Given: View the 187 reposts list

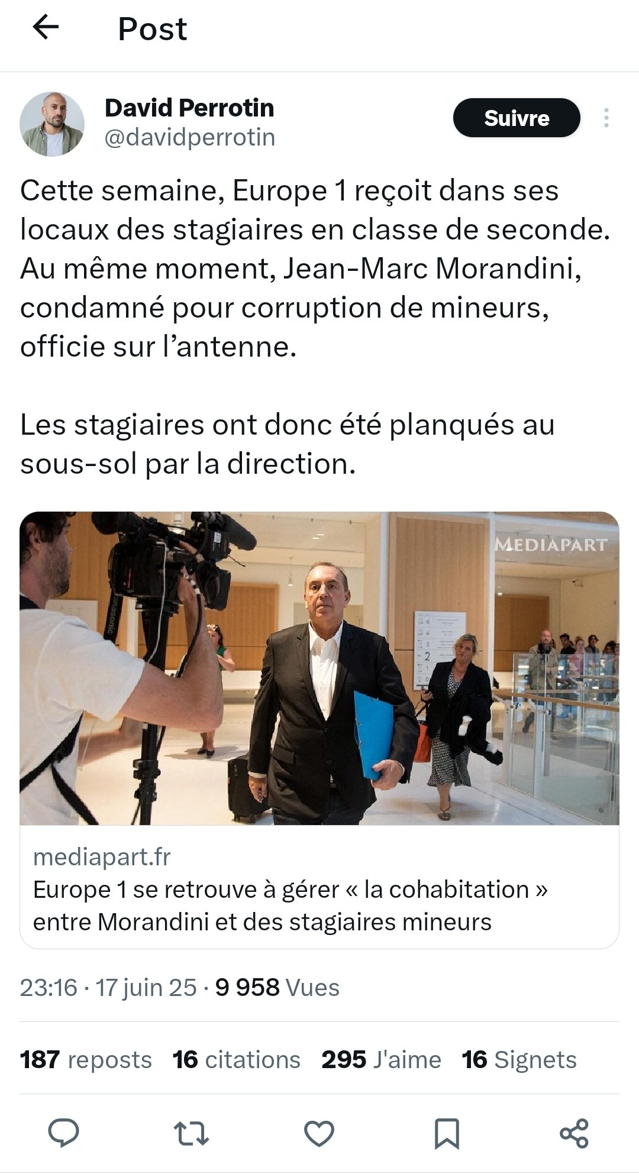Looking at the screenshot, I should point(86,1060).
